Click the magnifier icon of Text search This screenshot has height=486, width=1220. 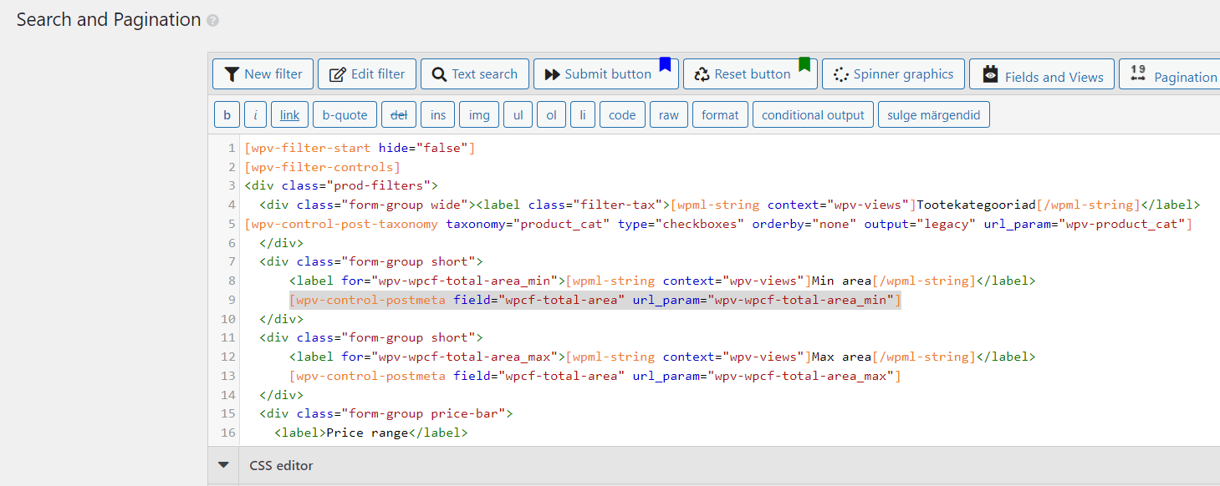point(439,74)
